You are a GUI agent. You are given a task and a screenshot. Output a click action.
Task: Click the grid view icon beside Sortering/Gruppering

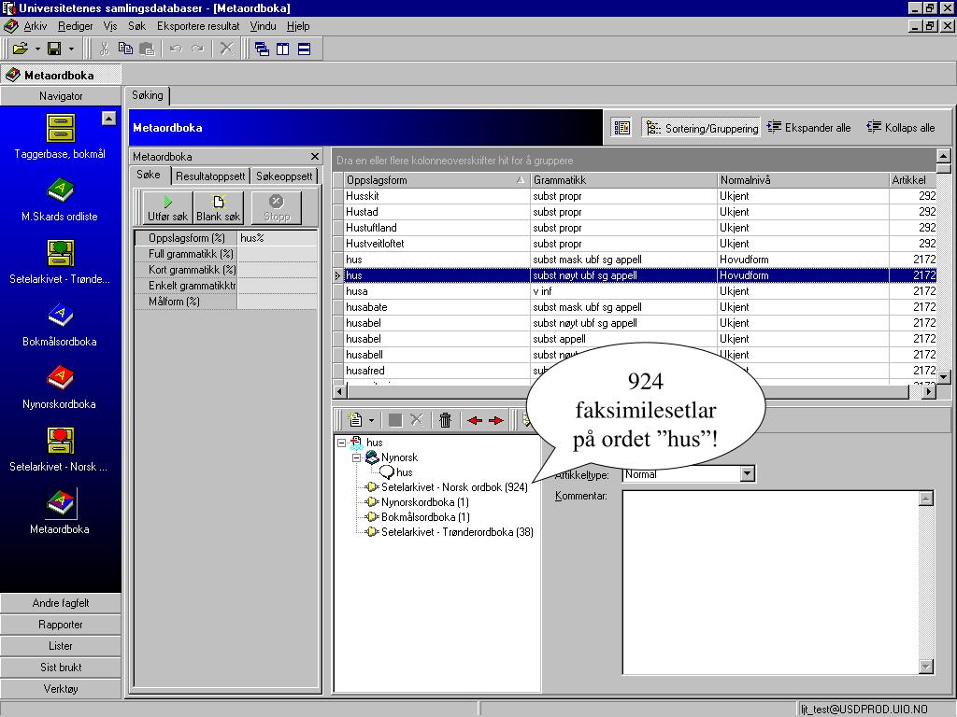621,127
